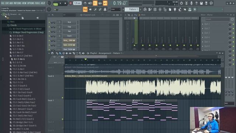Click the first Pattern 1 clip on Track 7
Viewport: 236px width, 133px height.
coord(98,110)
